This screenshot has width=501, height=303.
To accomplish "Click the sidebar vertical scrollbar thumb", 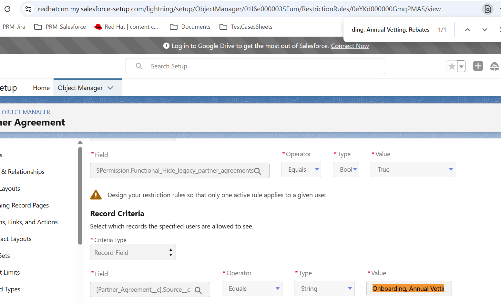I will pos(80,196).
